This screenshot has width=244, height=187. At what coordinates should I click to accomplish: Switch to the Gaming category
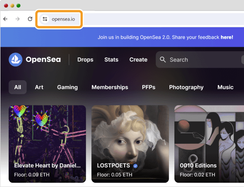pos(67,87)
